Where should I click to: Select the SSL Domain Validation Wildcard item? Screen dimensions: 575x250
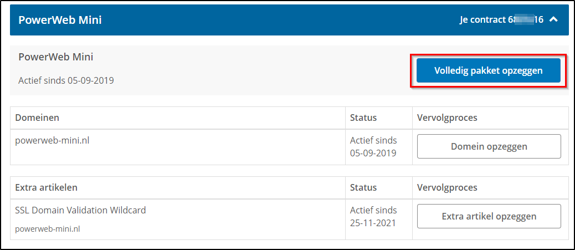(80, 210)
